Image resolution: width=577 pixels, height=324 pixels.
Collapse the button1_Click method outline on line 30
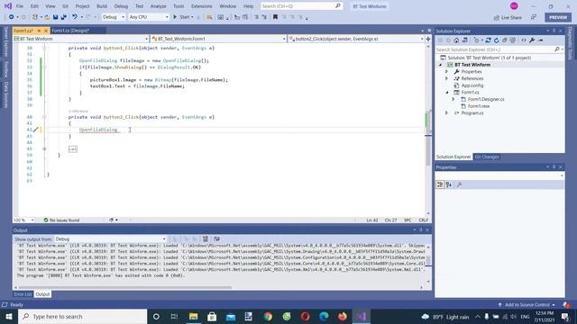click(x=44, y=48)
